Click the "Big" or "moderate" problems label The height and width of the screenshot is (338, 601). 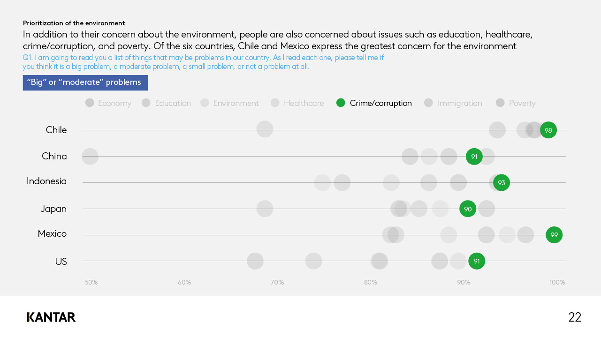(85, 83)
